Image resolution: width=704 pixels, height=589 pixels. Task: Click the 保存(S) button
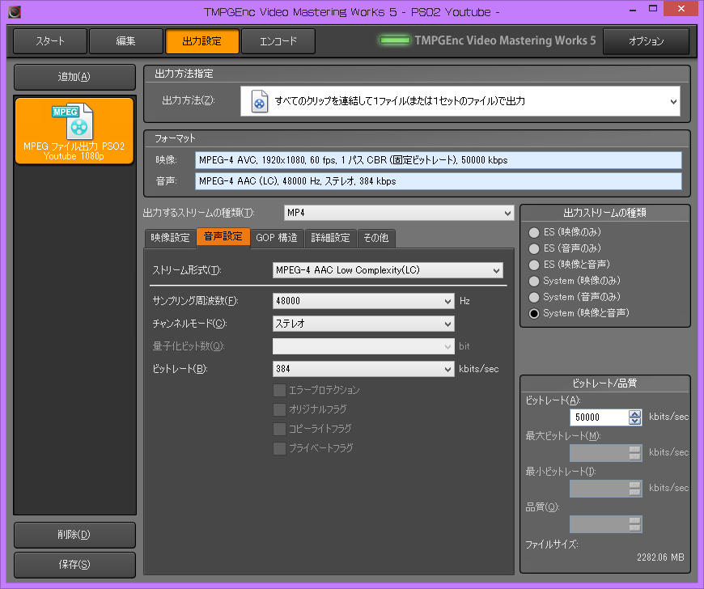[74, 565]
